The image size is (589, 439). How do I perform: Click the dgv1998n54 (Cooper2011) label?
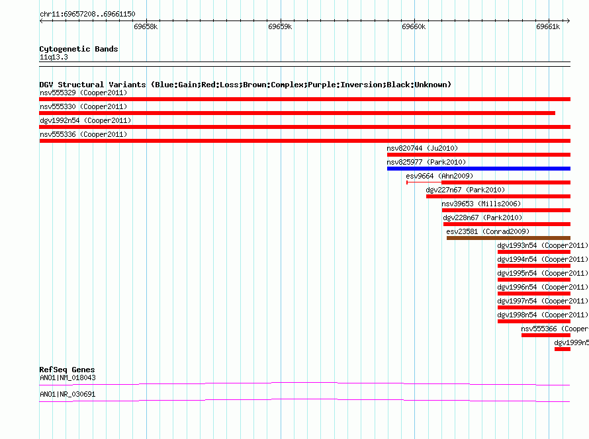pyautogui.click(x=543, y=315)
